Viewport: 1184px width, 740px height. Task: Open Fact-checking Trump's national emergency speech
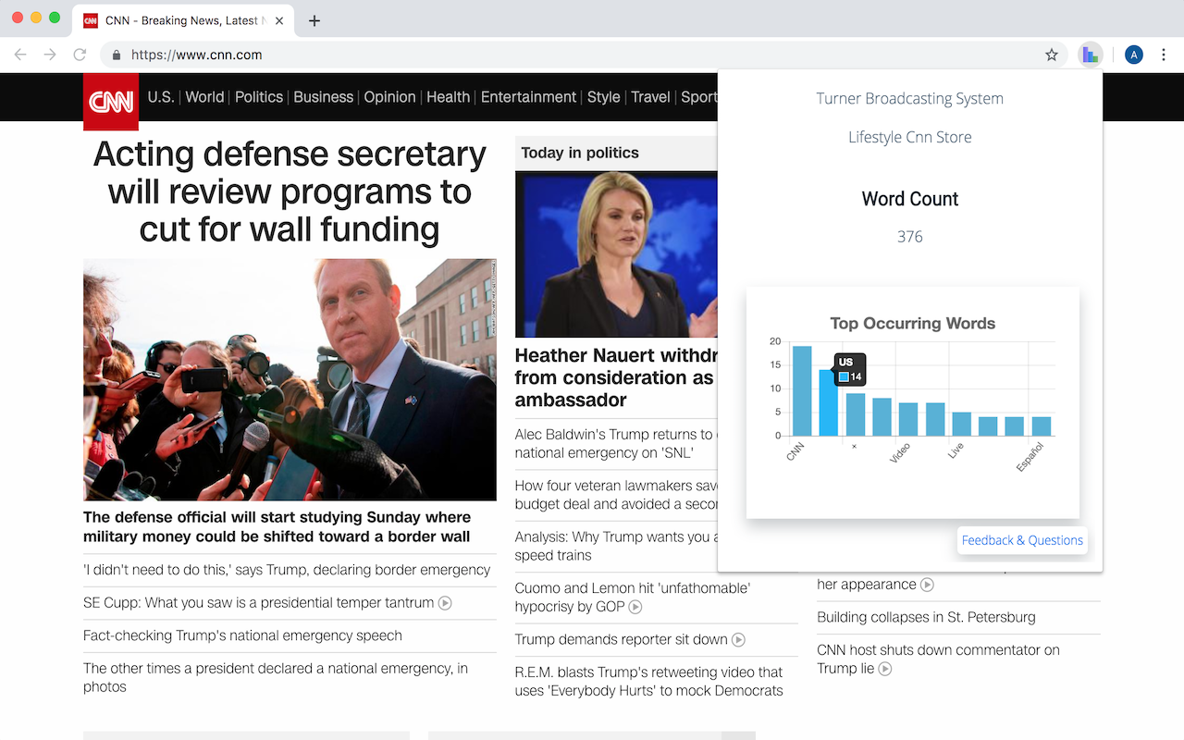click(x=242, y=635)
